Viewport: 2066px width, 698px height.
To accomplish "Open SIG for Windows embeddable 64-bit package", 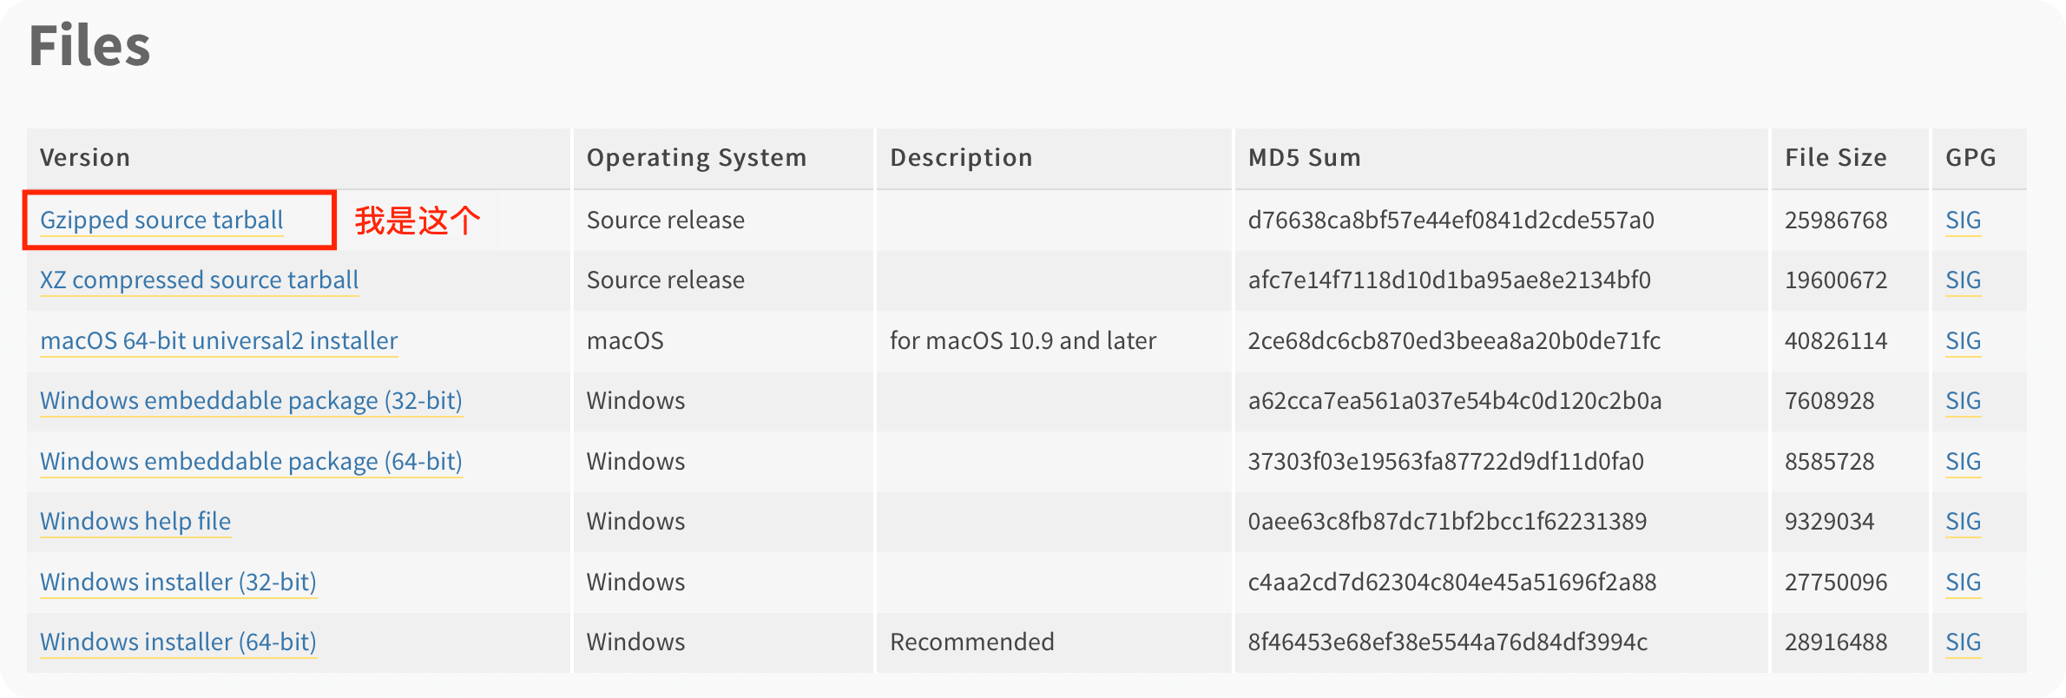I will coord(1963,462).
